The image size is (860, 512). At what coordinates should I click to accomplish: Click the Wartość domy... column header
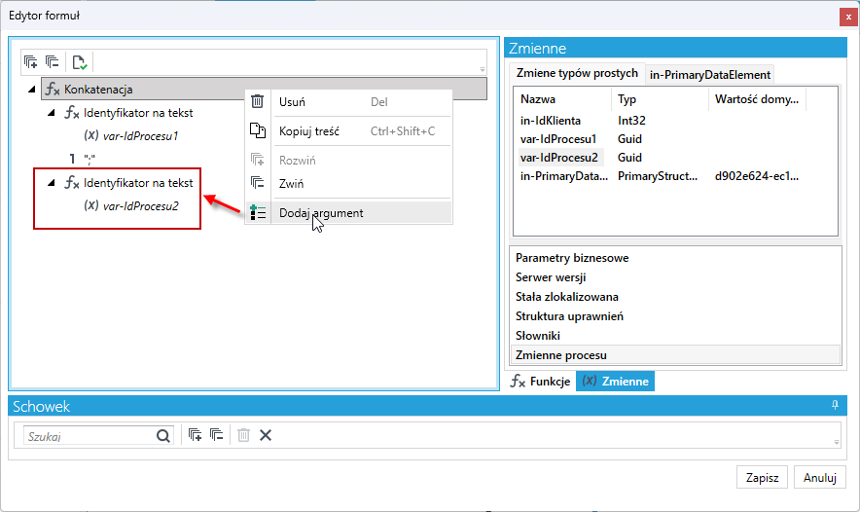[757, 99]
